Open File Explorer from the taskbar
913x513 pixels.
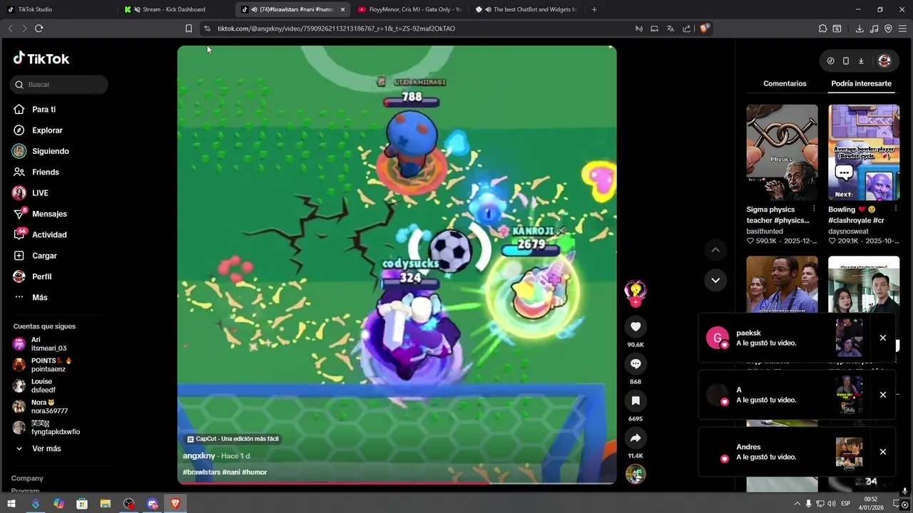[x=106, y=504]
